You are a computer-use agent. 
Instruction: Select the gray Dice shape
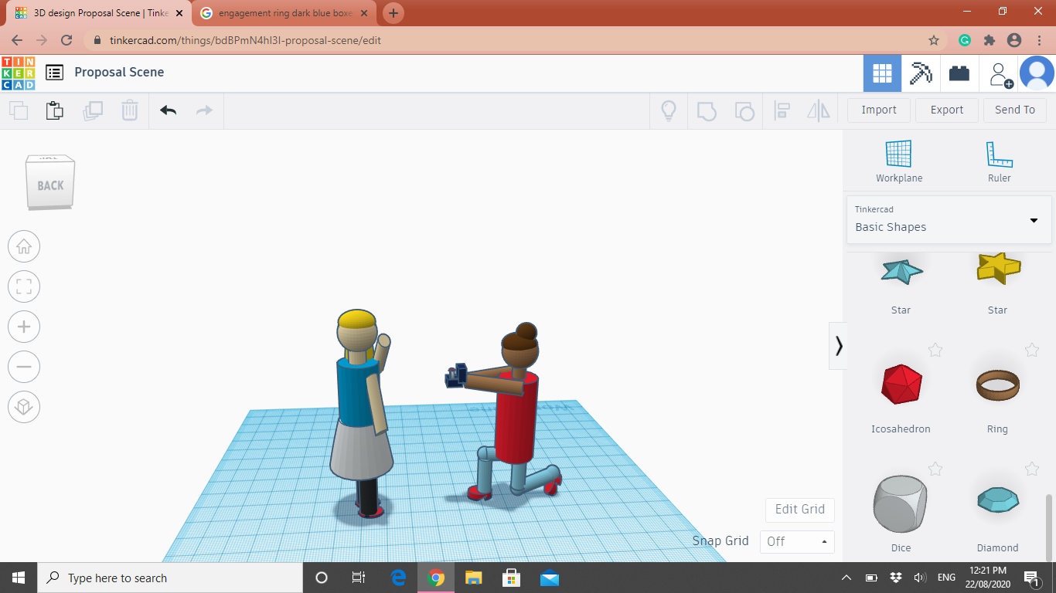point(900,503)
